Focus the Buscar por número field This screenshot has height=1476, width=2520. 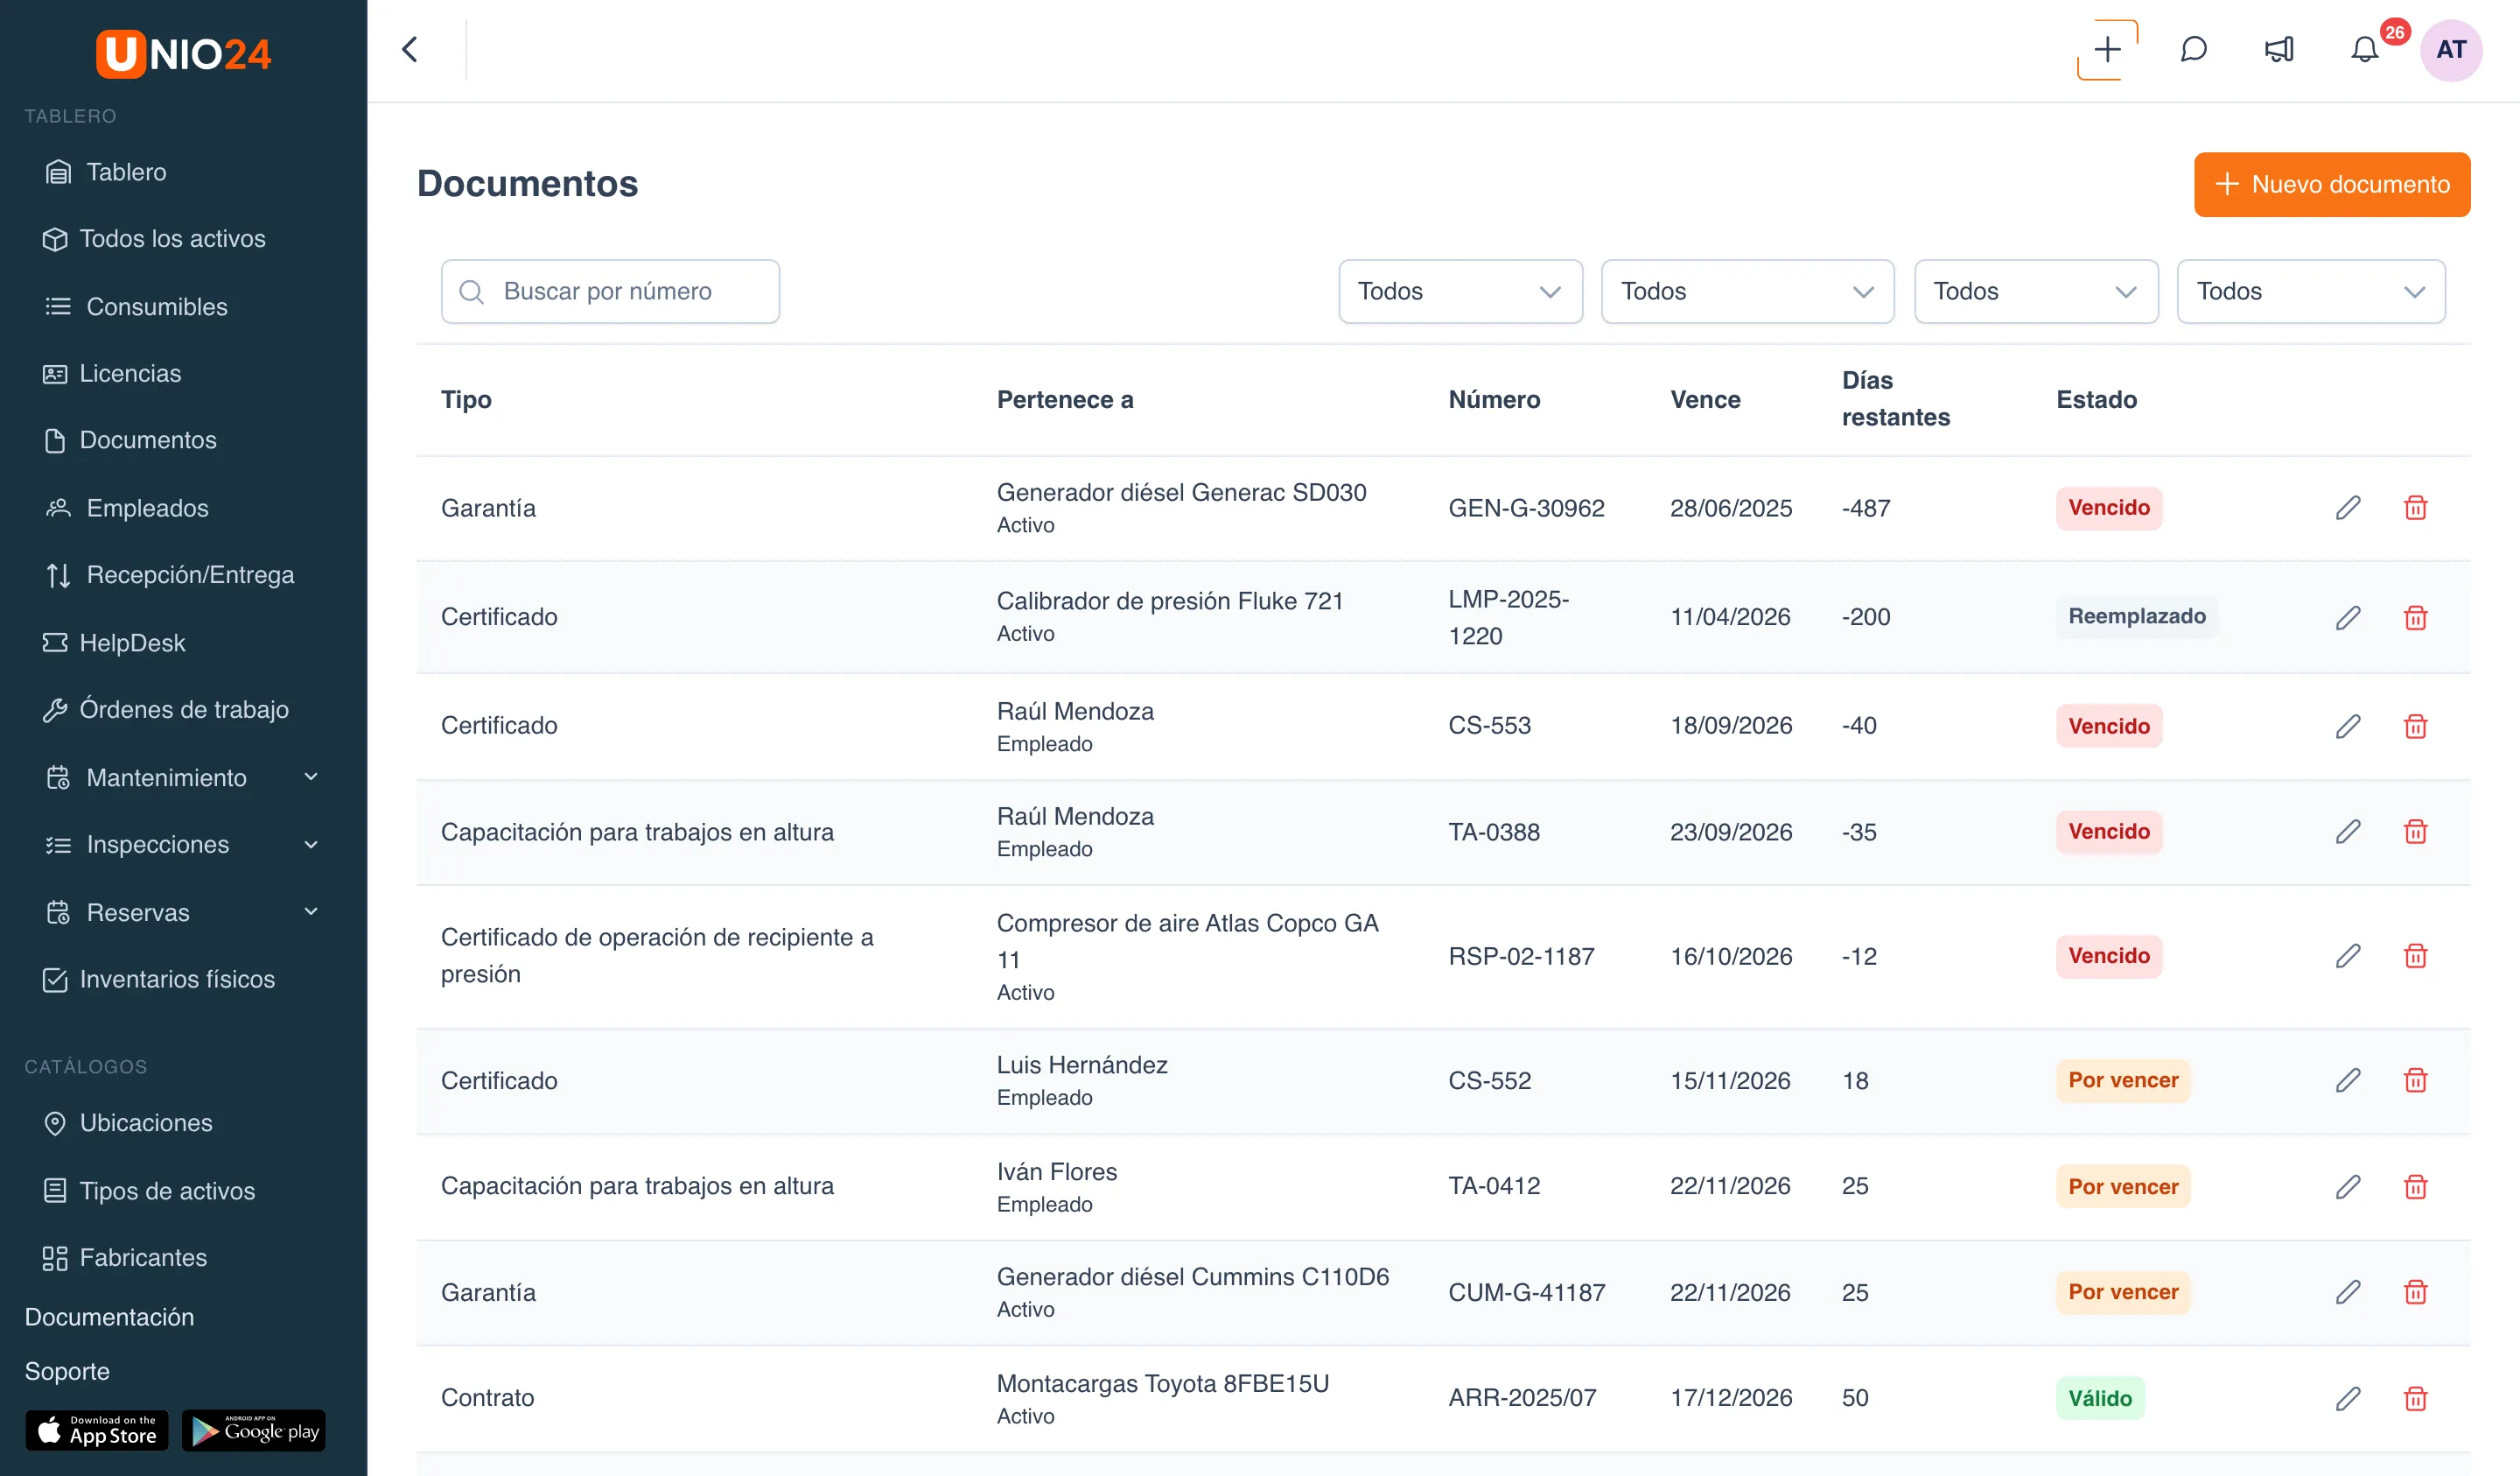coord(610,292)
